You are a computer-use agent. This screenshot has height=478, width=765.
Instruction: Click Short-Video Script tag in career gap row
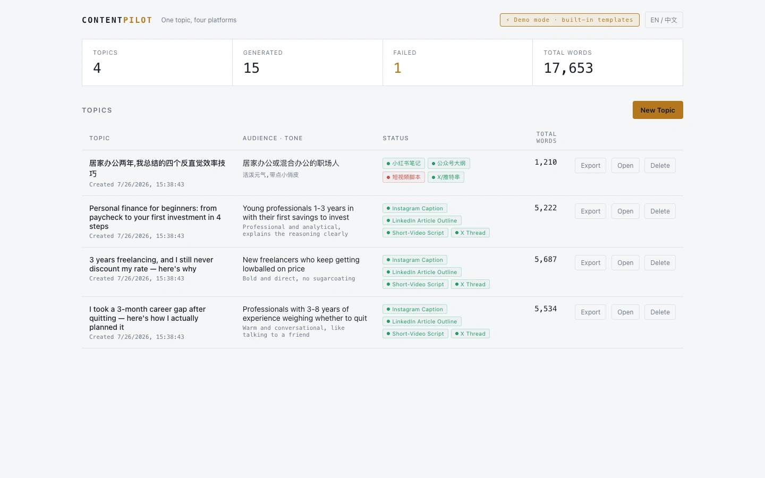pos(415,334)
